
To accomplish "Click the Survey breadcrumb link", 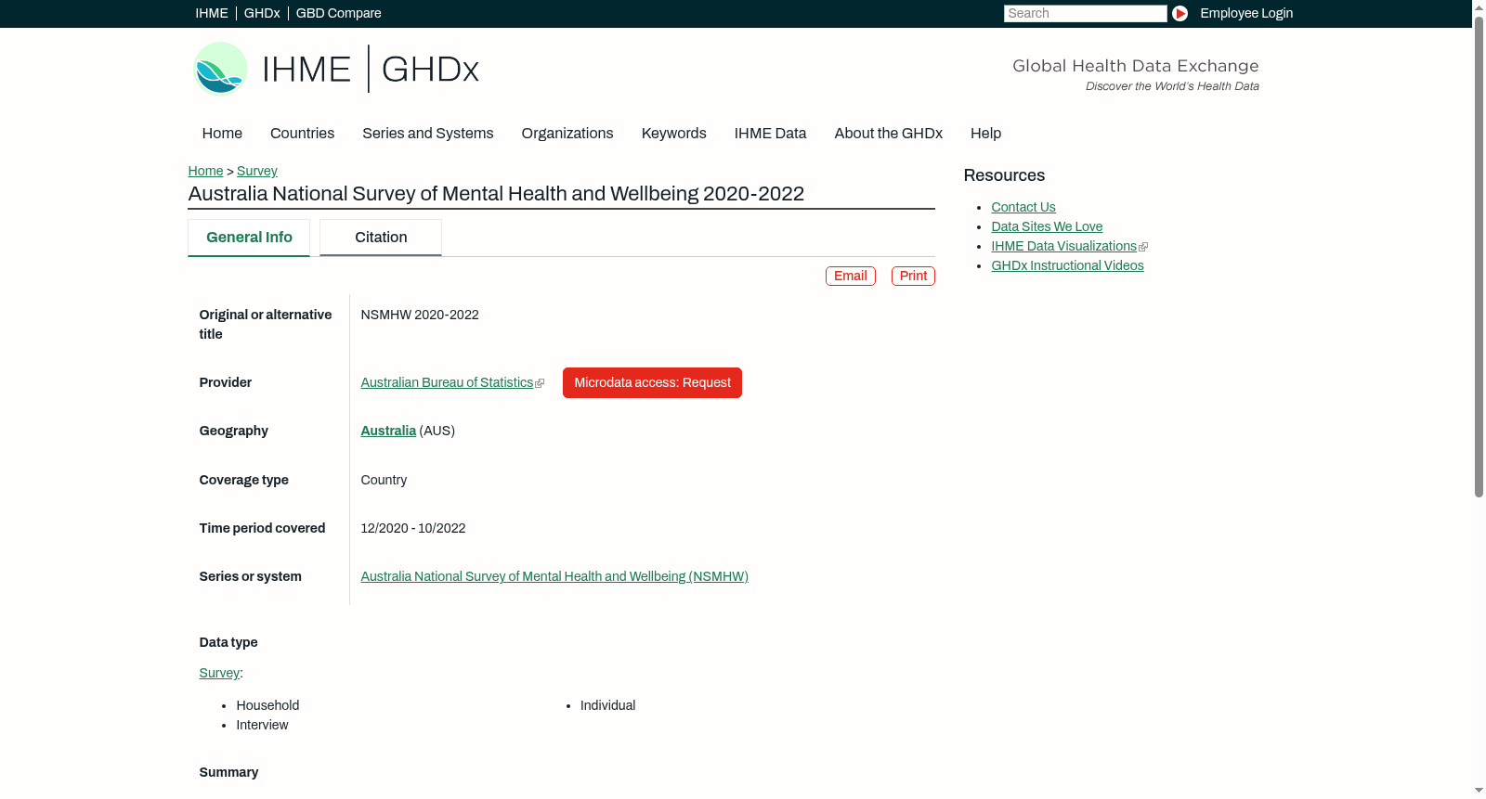I will [257, 171].
